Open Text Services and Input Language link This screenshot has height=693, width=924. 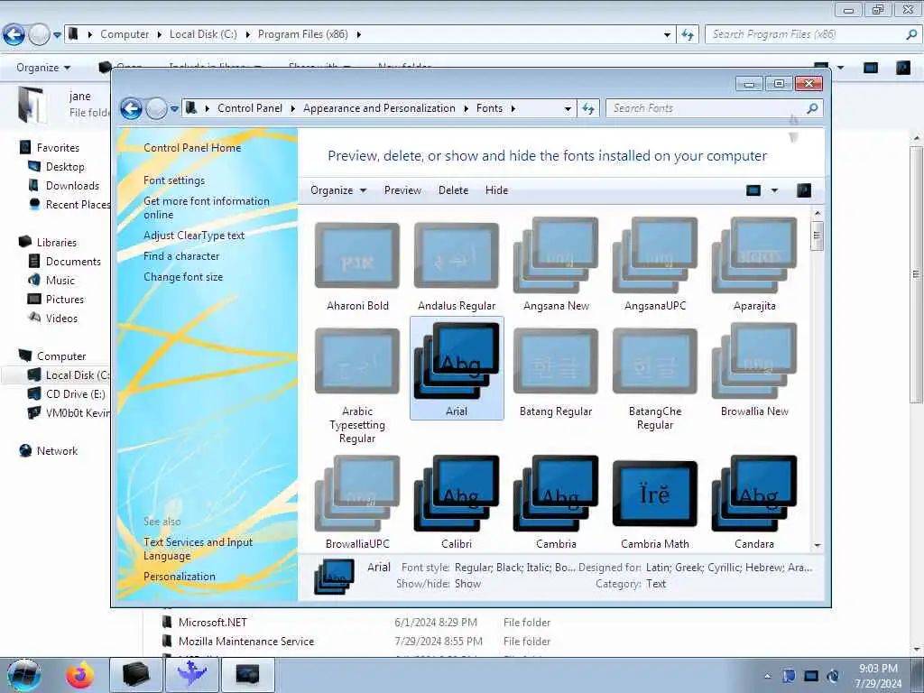[198, 549]
